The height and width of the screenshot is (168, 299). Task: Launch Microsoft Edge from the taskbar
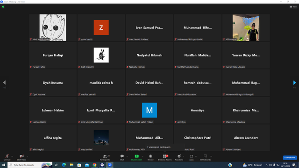[x=64, y=165]
